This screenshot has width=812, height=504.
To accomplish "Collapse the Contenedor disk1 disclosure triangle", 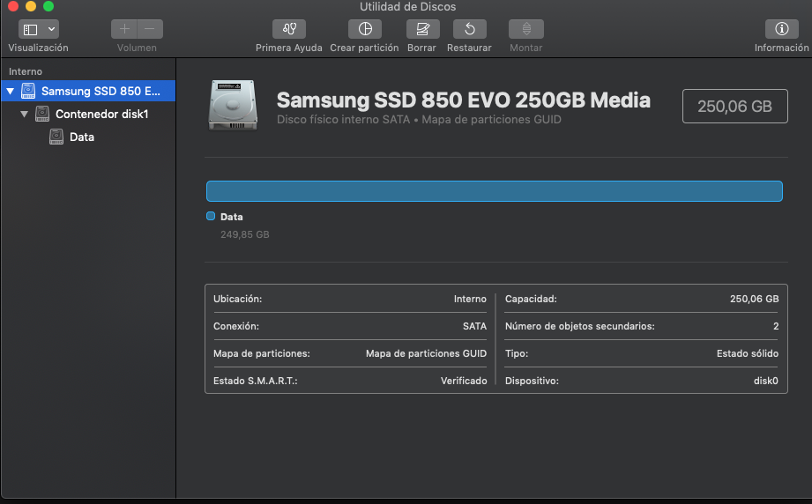I will tap(24, 114).
